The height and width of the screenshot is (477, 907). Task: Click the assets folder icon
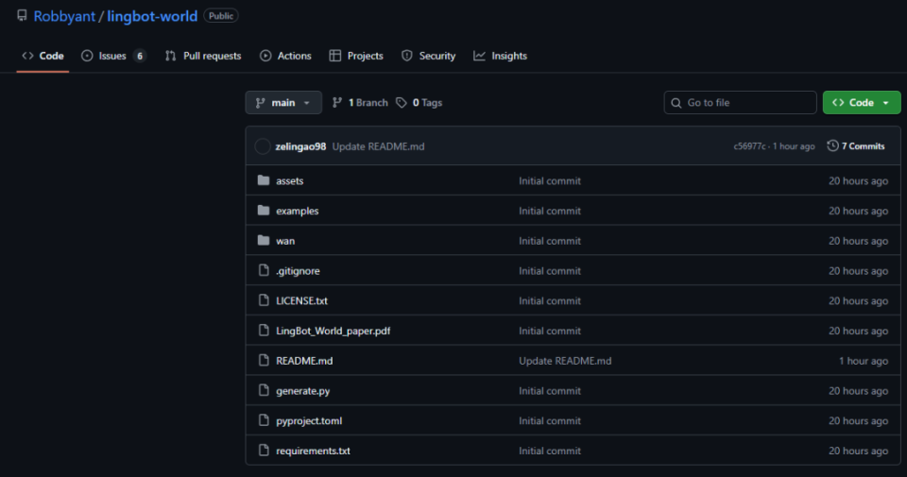click(264, 180)
